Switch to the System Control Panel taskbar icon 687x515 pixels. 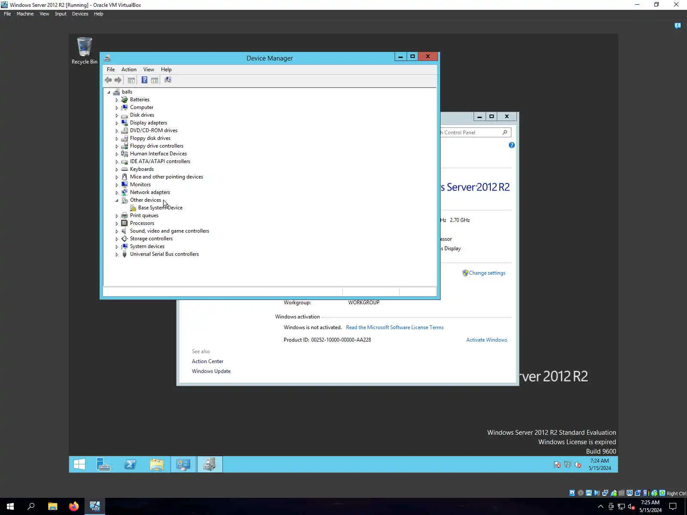(183, 464)
